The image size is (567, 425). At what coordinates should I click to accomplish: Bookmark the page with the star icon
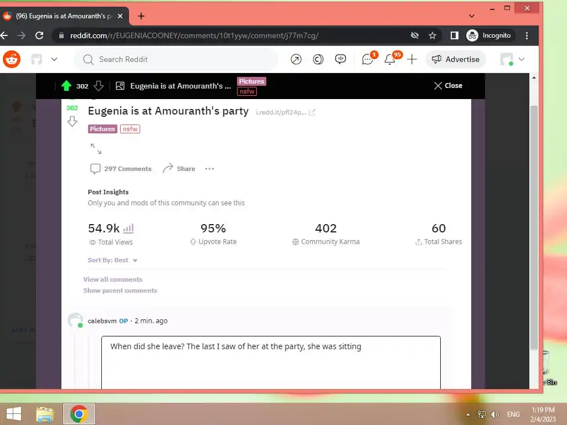tap(432, 35)
